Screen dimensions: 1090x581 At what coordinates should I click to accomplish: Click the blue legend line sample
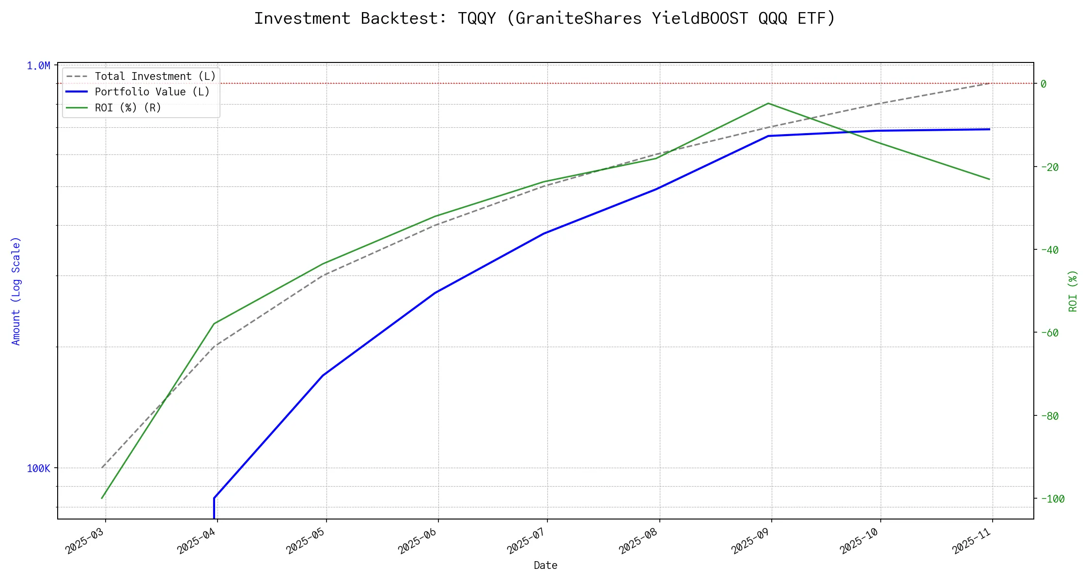77,92
